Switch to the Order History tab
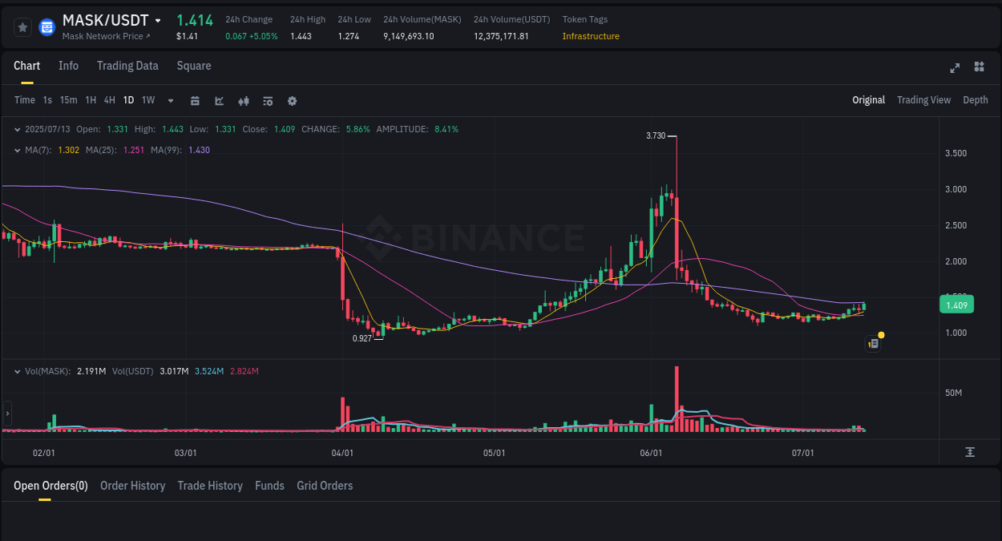 point(132,485)
